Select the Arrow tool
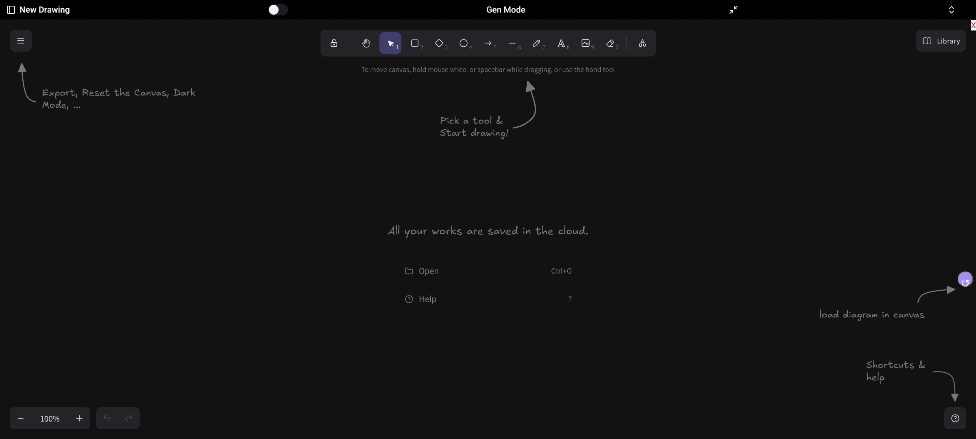The image size is (976, 439). [x=488, y=43]
